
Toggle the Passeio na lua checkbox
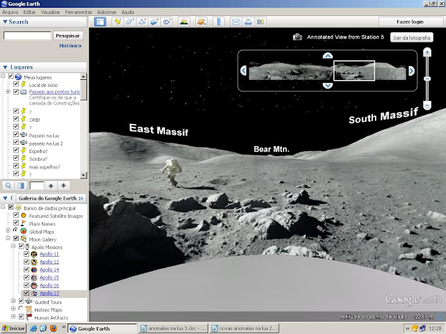pos(16,134)
